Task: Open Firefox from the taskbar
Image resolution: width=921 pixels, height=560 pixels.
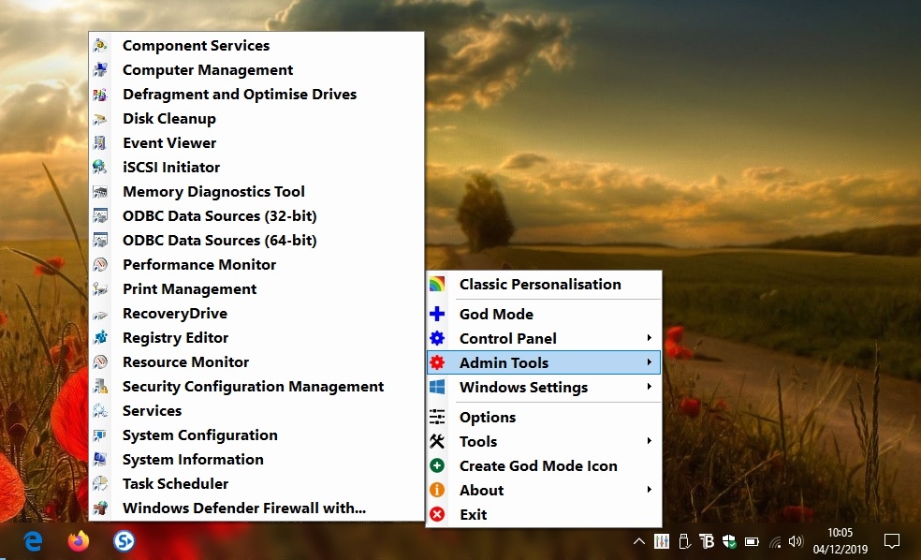Action: [x=78, y=541]
